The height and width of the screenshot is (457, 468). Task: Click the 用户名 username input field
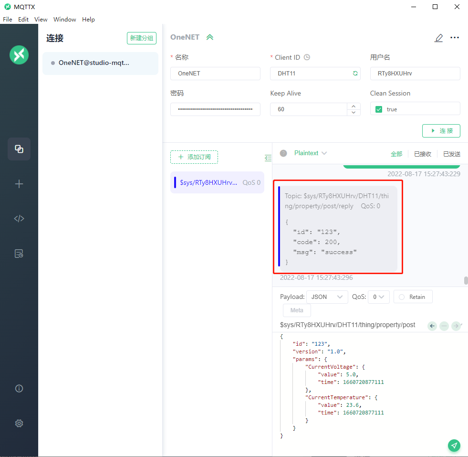(415, 74)
